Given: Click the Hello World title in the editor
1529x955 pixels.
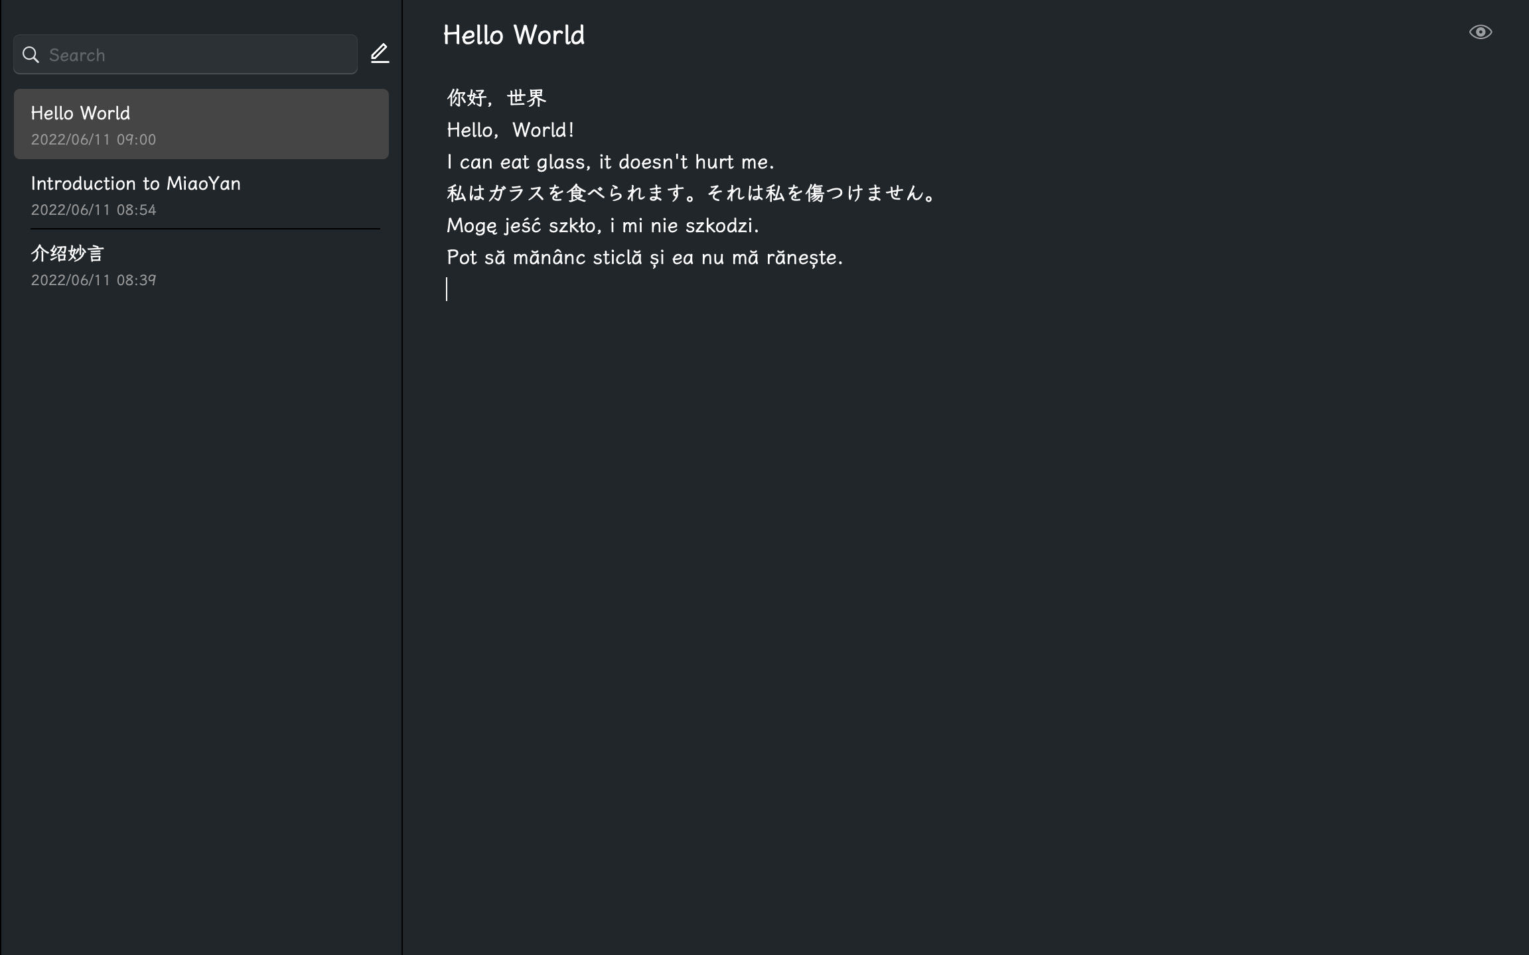Looking at the screenshot, I should [514, 35].
